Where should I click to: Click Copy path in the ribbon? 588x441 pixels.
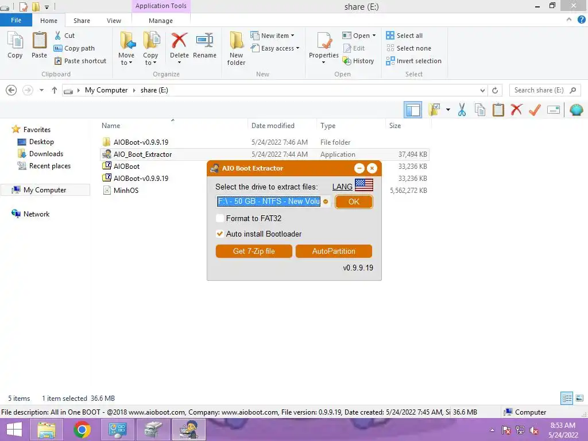[74, 48]
